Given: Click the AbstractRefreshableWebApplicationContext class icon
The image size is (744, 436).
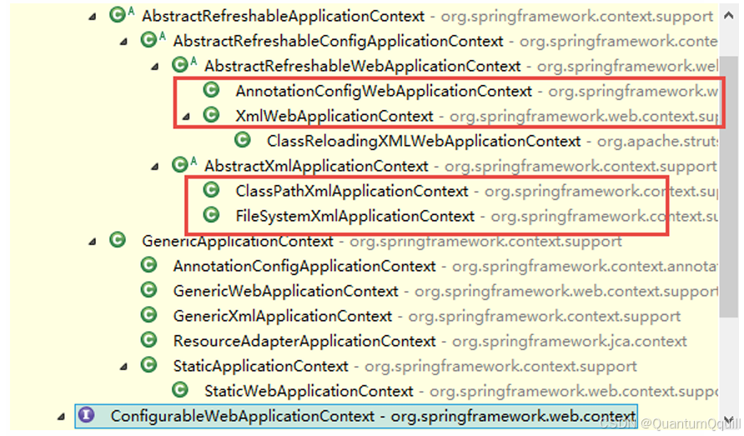Looking at the screenshot, I should pyautogui.click(x=180, y=65).
